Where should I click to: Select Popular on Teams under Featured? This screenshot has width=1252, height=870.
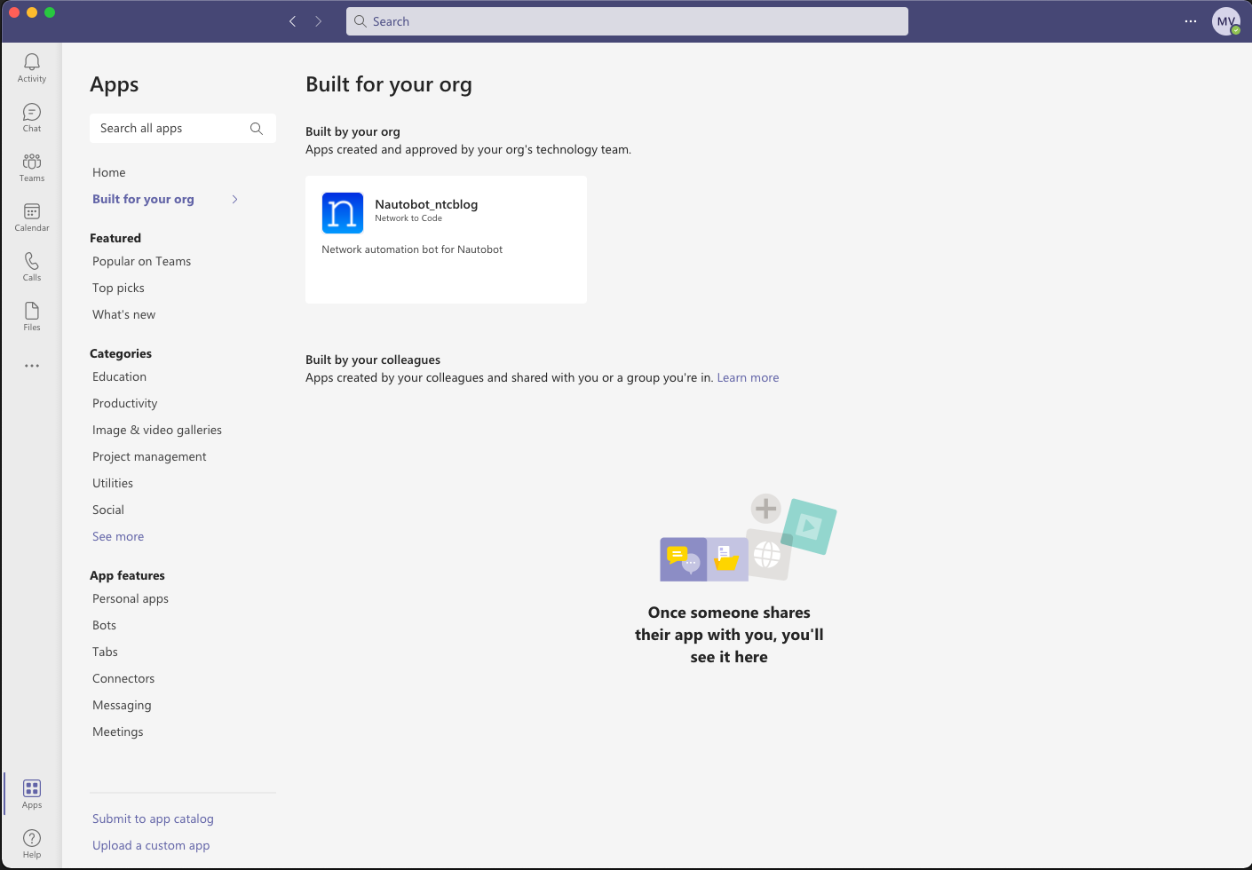pyautogui.click(x=141, y=261)
